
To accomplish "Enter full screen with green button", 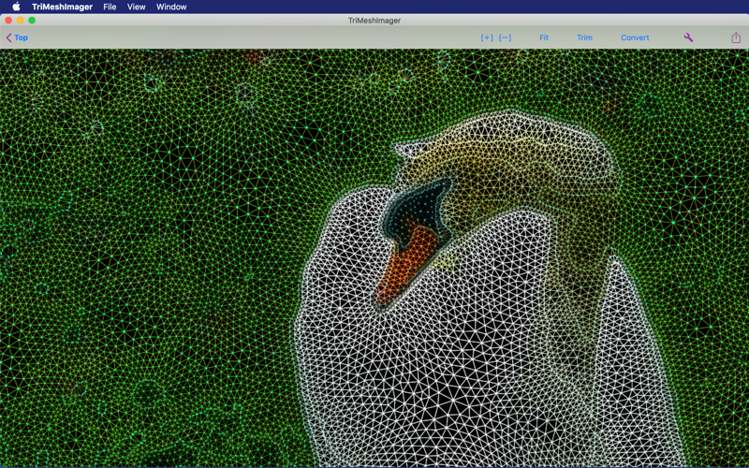I will pos(32,20).
